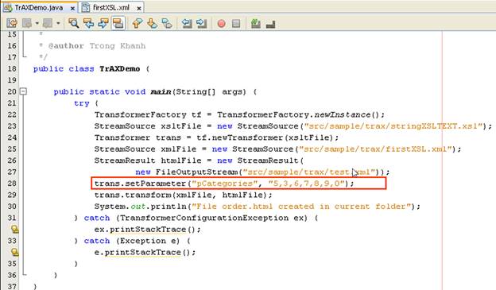The image size is (496, 290).
Task: Start macro recording with red circle
Action: (x=222, y=23)
